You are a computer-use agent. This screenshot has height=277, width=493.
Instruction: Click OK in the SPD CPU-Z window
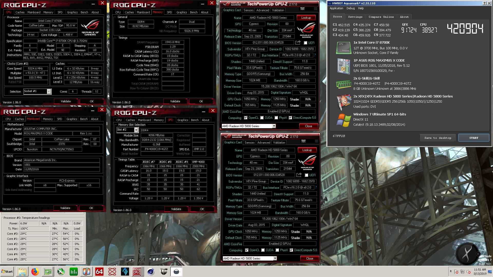coord(202,209)
